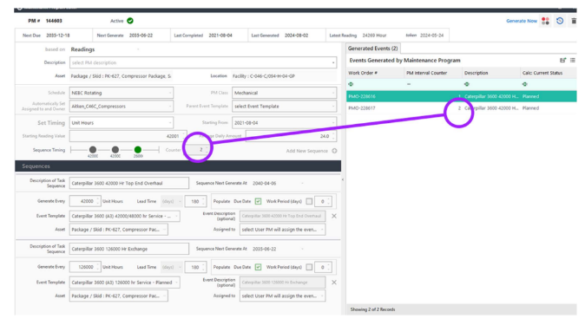Open Lead Time days unit dropdown in 126000 sequence

(x=172, y=267)
